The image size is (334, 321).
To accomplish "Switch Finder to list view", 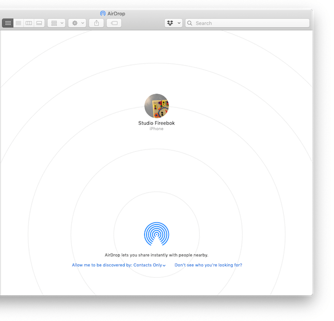I will (x=18, y=23).
